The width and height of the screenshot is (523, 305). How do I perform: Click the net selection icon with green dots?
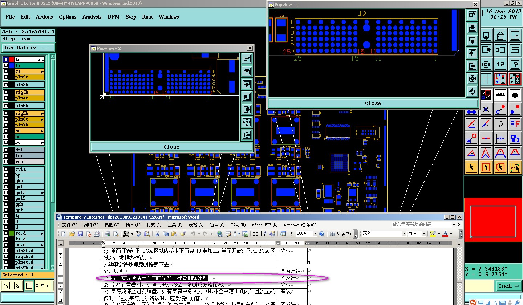tap(515, 167)
